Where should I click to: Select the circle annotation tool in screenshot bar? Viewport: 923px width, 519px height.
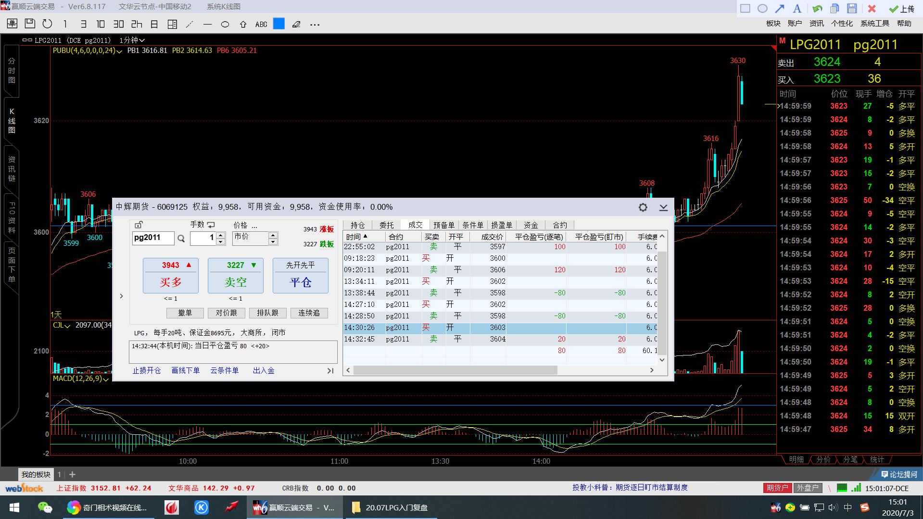(762, 8)
